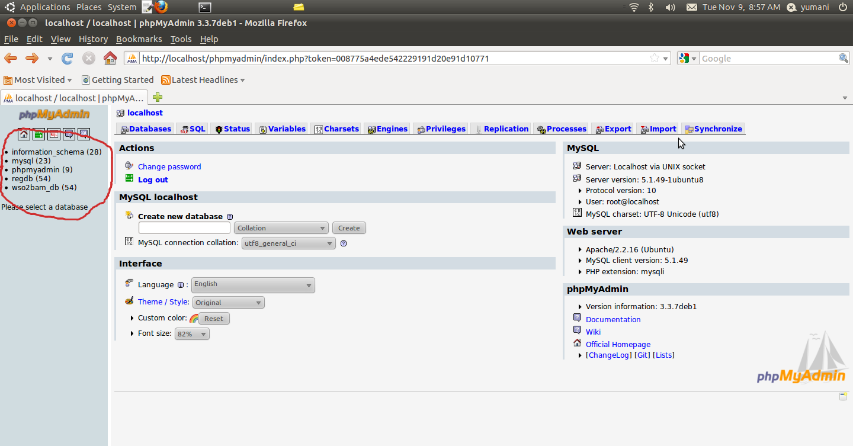Click the Google search field

point(768,59)
